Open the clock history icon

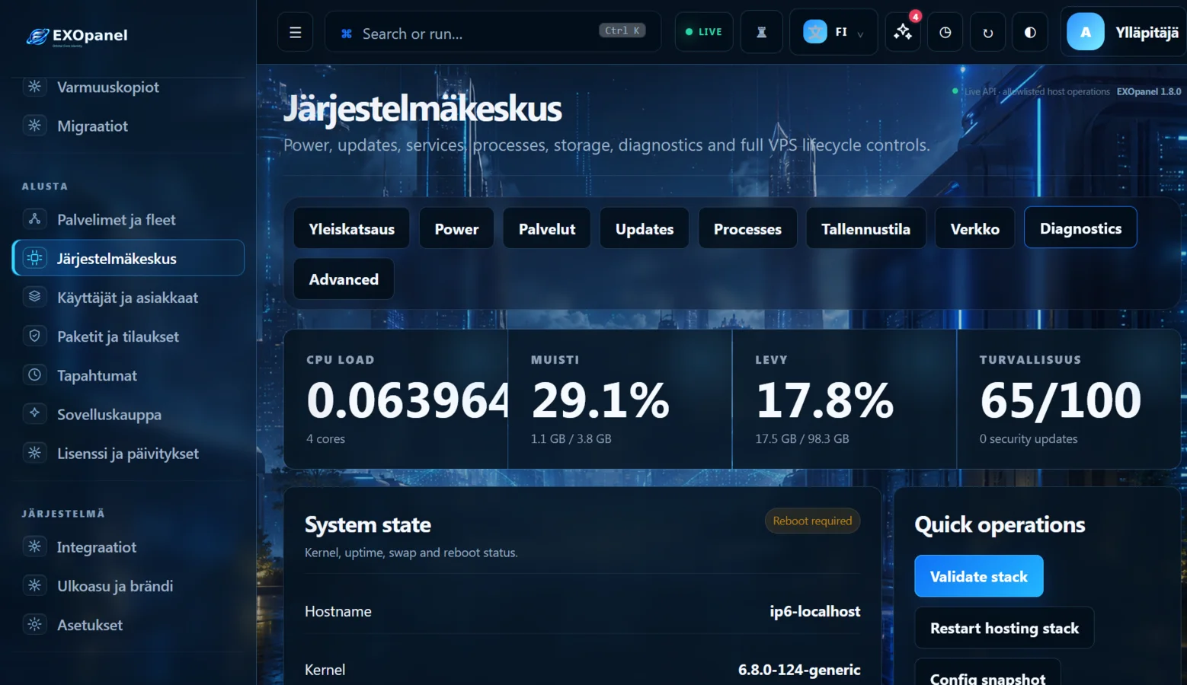(945, 32)
